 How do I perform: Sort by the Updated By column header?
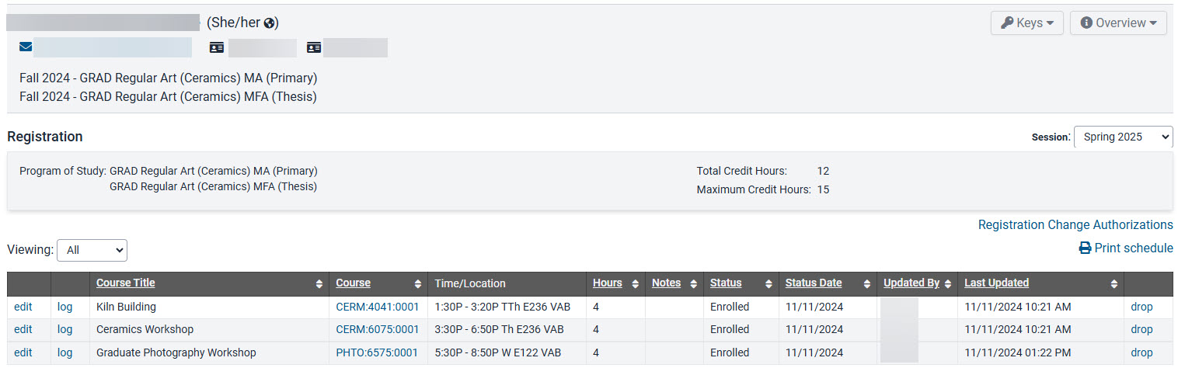coord(911,283)
